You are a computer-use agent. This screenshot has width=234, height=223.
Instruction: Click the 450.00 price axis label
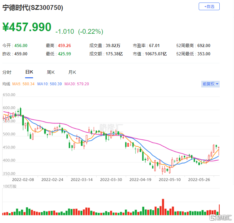(9, 147)
